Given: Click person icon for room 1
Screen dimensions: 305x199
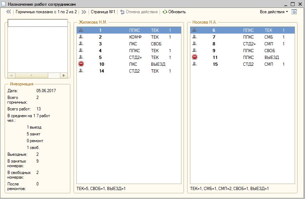Looking at the screenshot, I should (81, 30).
